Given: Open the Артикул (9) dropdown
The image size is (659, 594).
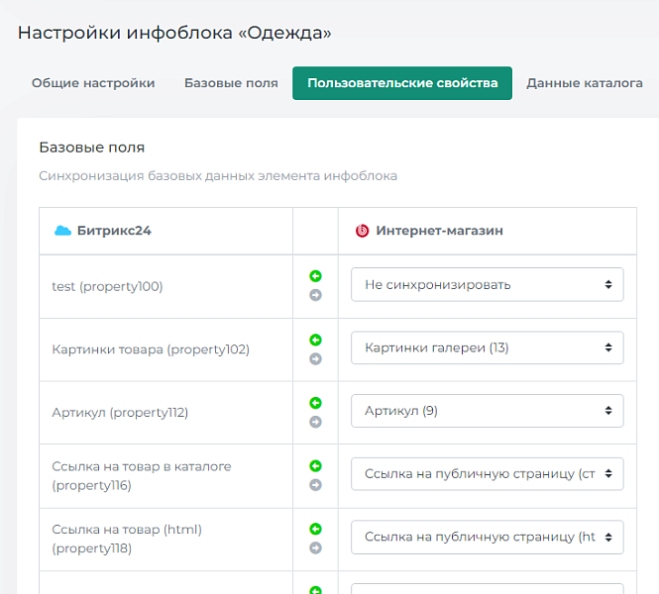Looking at the screenshot, I should click(487, 411).
